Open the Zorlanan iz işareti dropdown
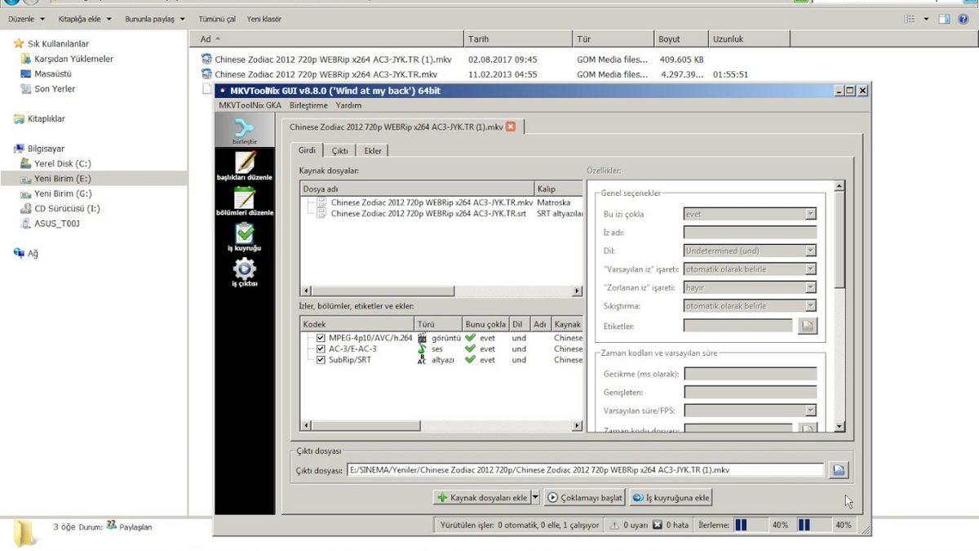The height and width of the screenshot is (551, 979). pos(811,287)
